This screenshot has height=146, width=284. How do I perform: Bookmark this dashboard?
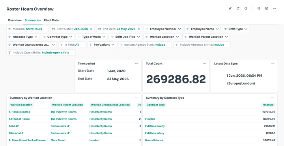(x=259, y=8)
